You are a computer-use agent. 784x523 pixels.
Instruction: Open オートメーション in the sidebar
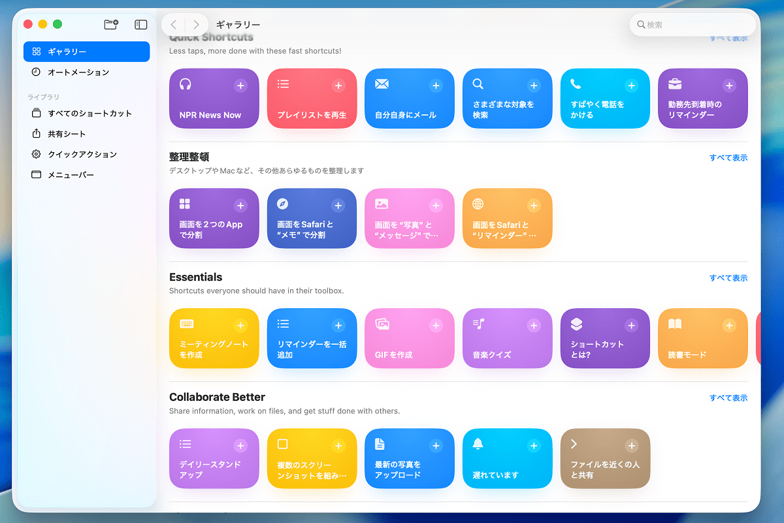[x=86, y=72]
